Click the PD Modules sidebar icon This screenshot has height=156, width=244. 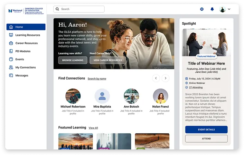pos(11,51)
